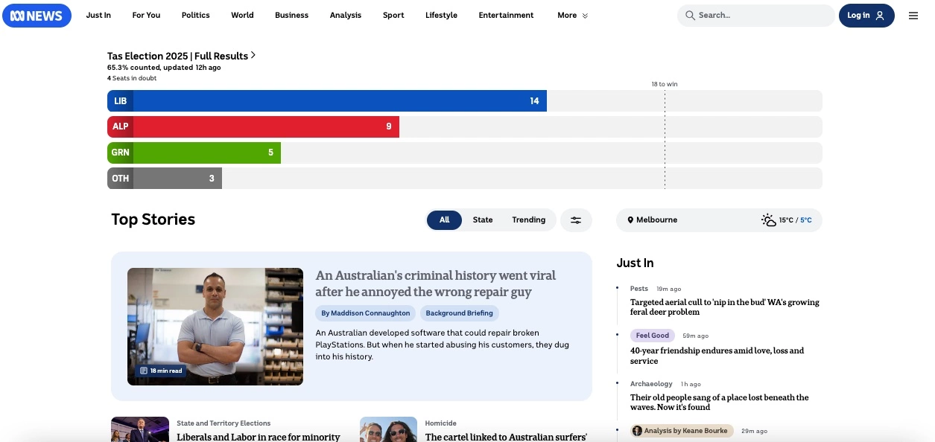Click the LIB 14 seats bar
The height and width of the screenshot is (442, 935).
coord(327,101)
